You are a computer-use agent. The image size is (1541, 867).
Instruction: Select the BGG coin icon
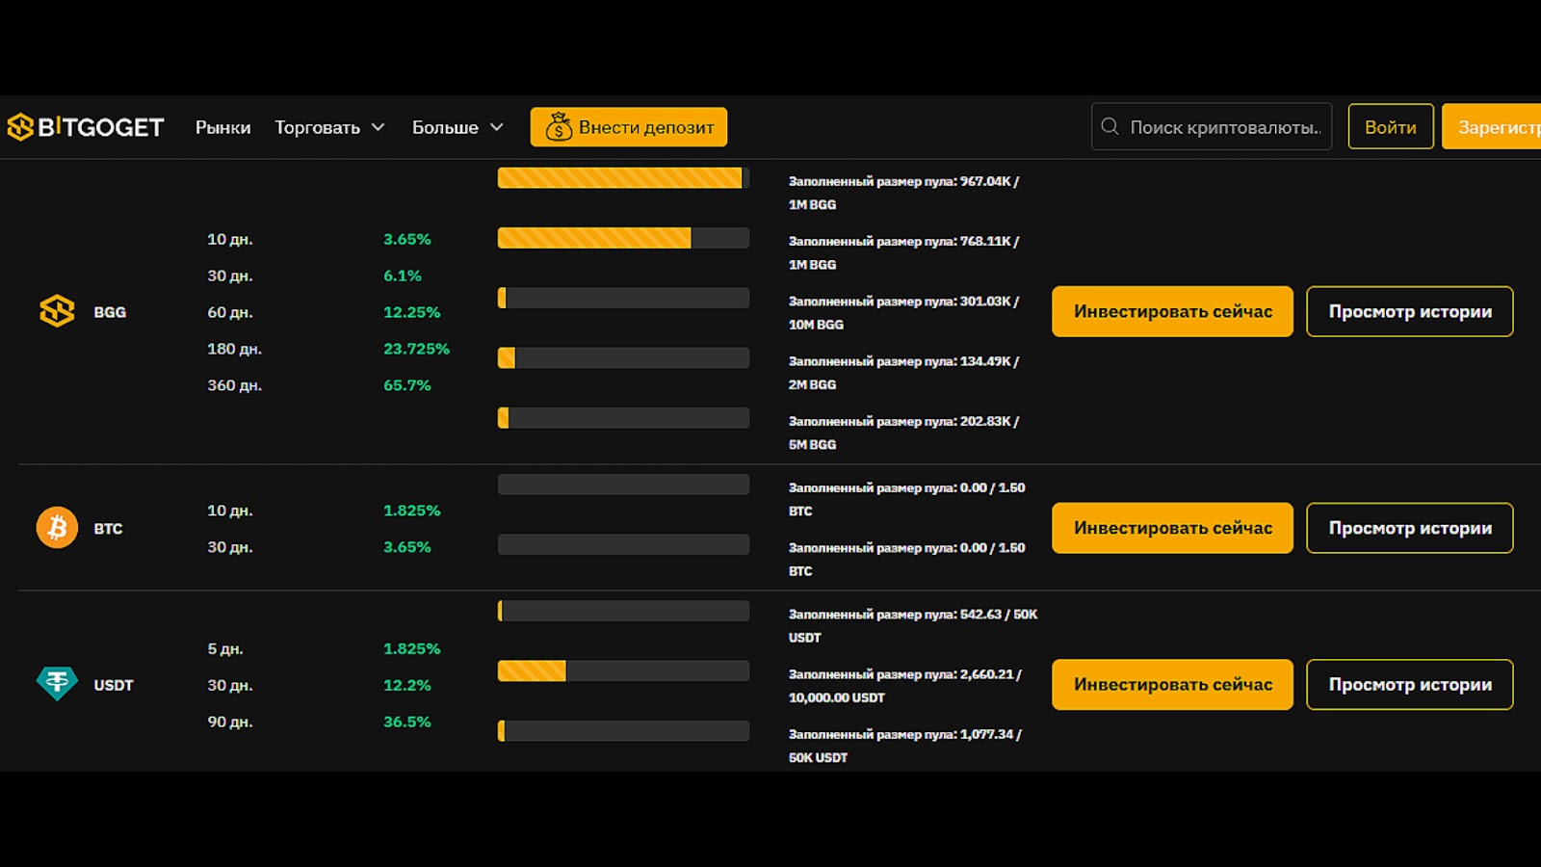point(57,311)
